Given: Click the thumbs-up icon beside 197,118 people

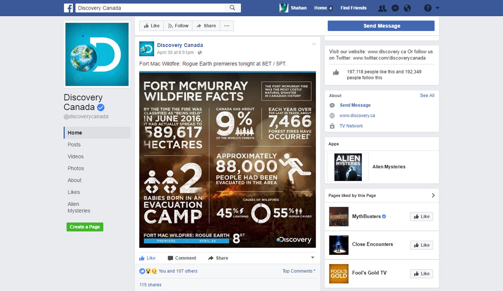Looking at the screenshot, I should [x=336, y=72].
